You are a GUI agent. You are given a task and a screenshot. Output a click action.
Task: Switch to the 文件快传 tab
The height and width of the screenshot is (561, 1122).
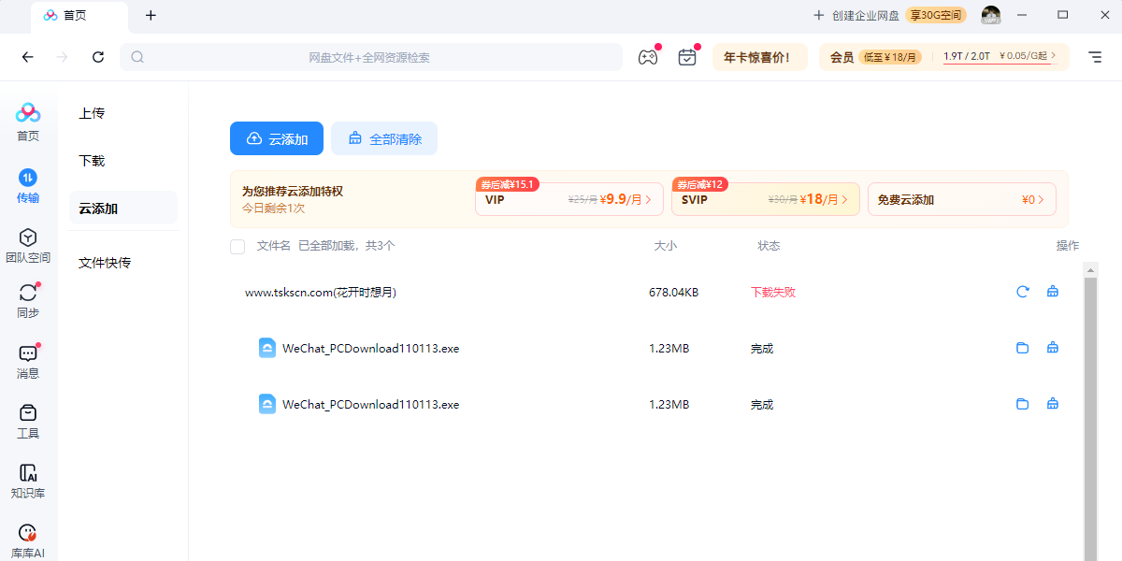tap(105, 263)
